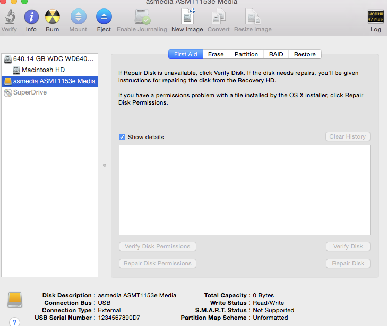
Task: Click the Disk Description value asmedia ASMT1153e Media
Action: click(137, 295)
